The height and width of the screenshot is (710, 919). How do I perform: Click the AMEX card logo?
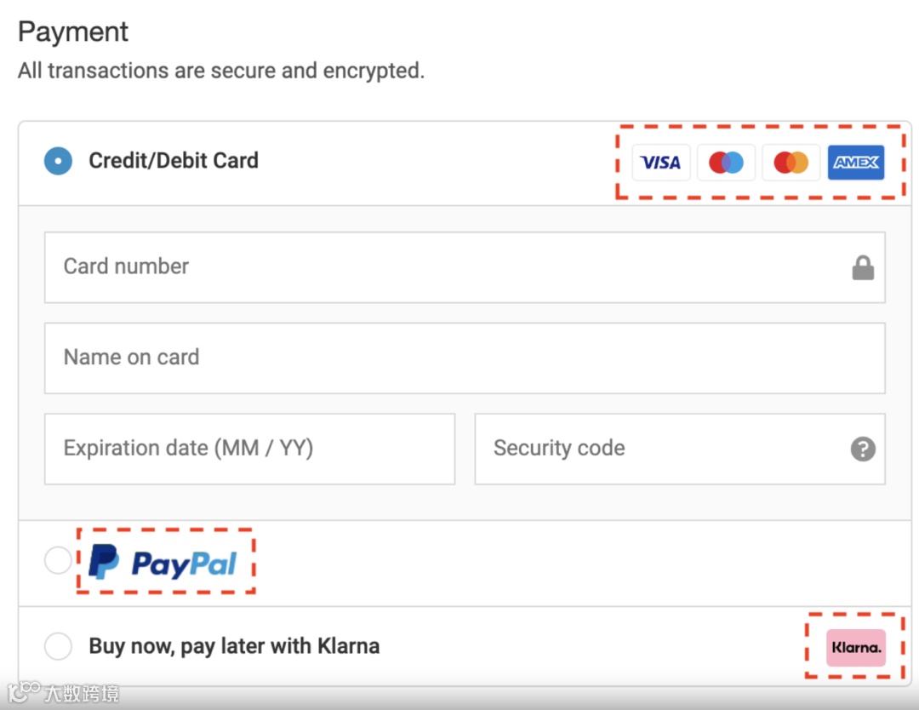[856, 163]
